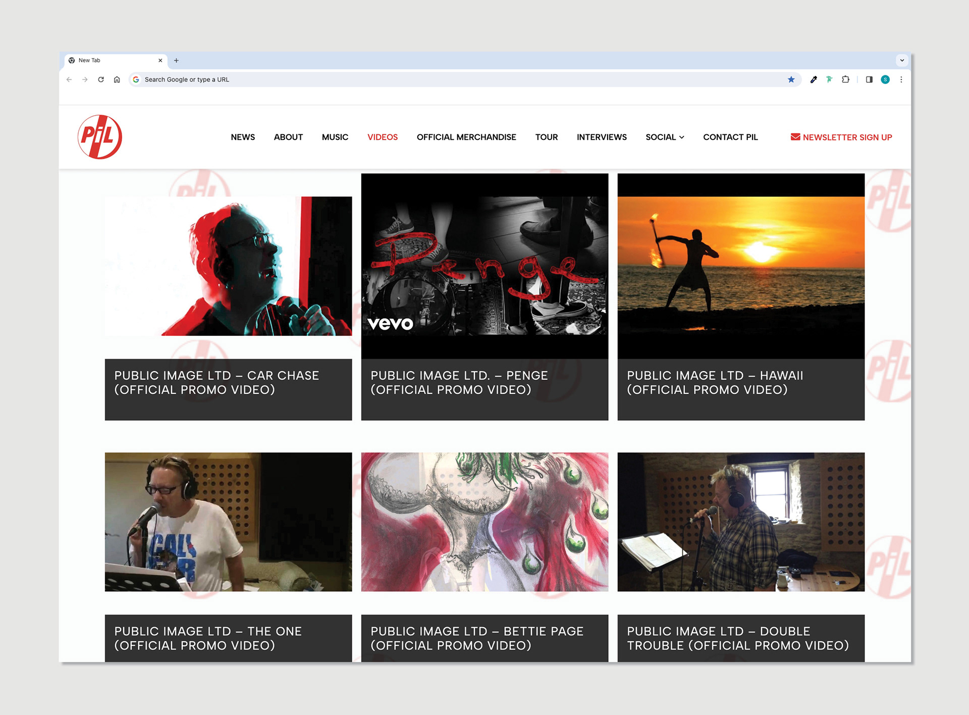Click the Double Trouble promo video title

point(738,638)
